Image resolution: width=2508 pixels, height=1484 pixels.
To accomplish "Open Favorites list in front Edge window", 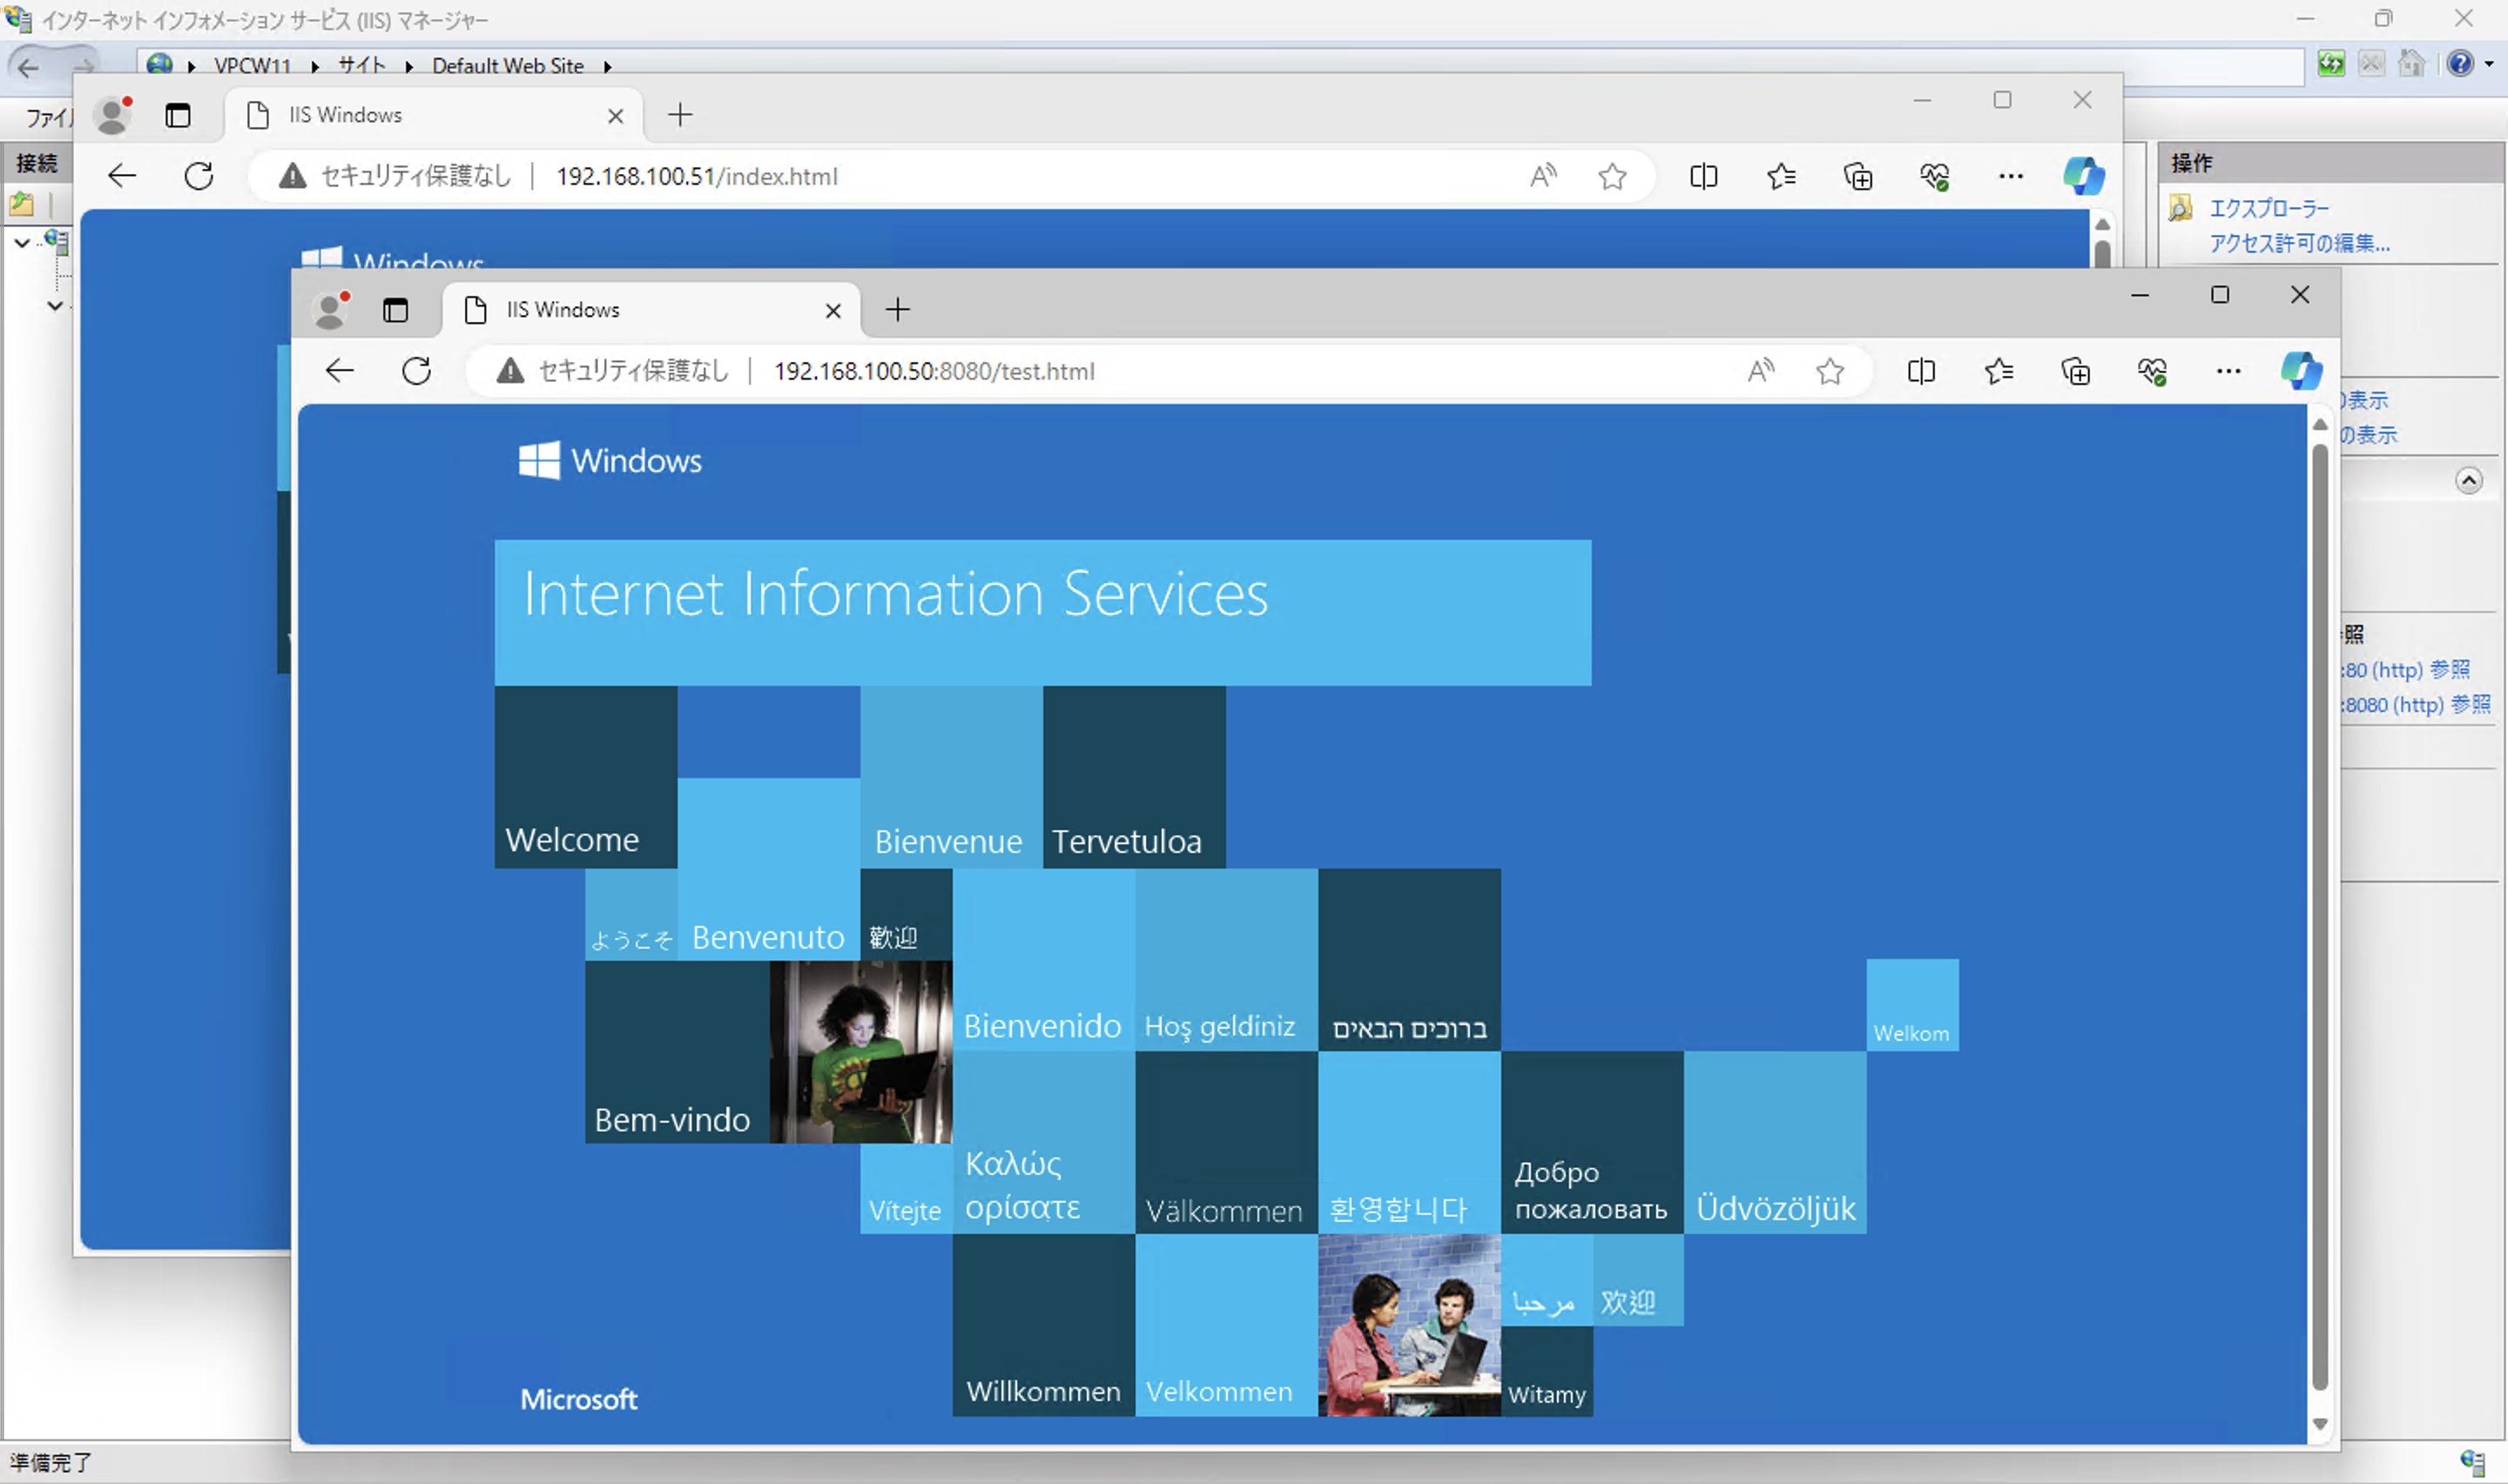I will pyautogui.click(x=1999, y=372).
